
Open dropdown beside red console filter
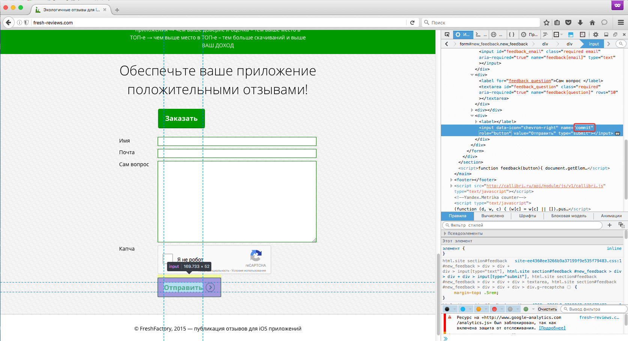pos(501,309)
